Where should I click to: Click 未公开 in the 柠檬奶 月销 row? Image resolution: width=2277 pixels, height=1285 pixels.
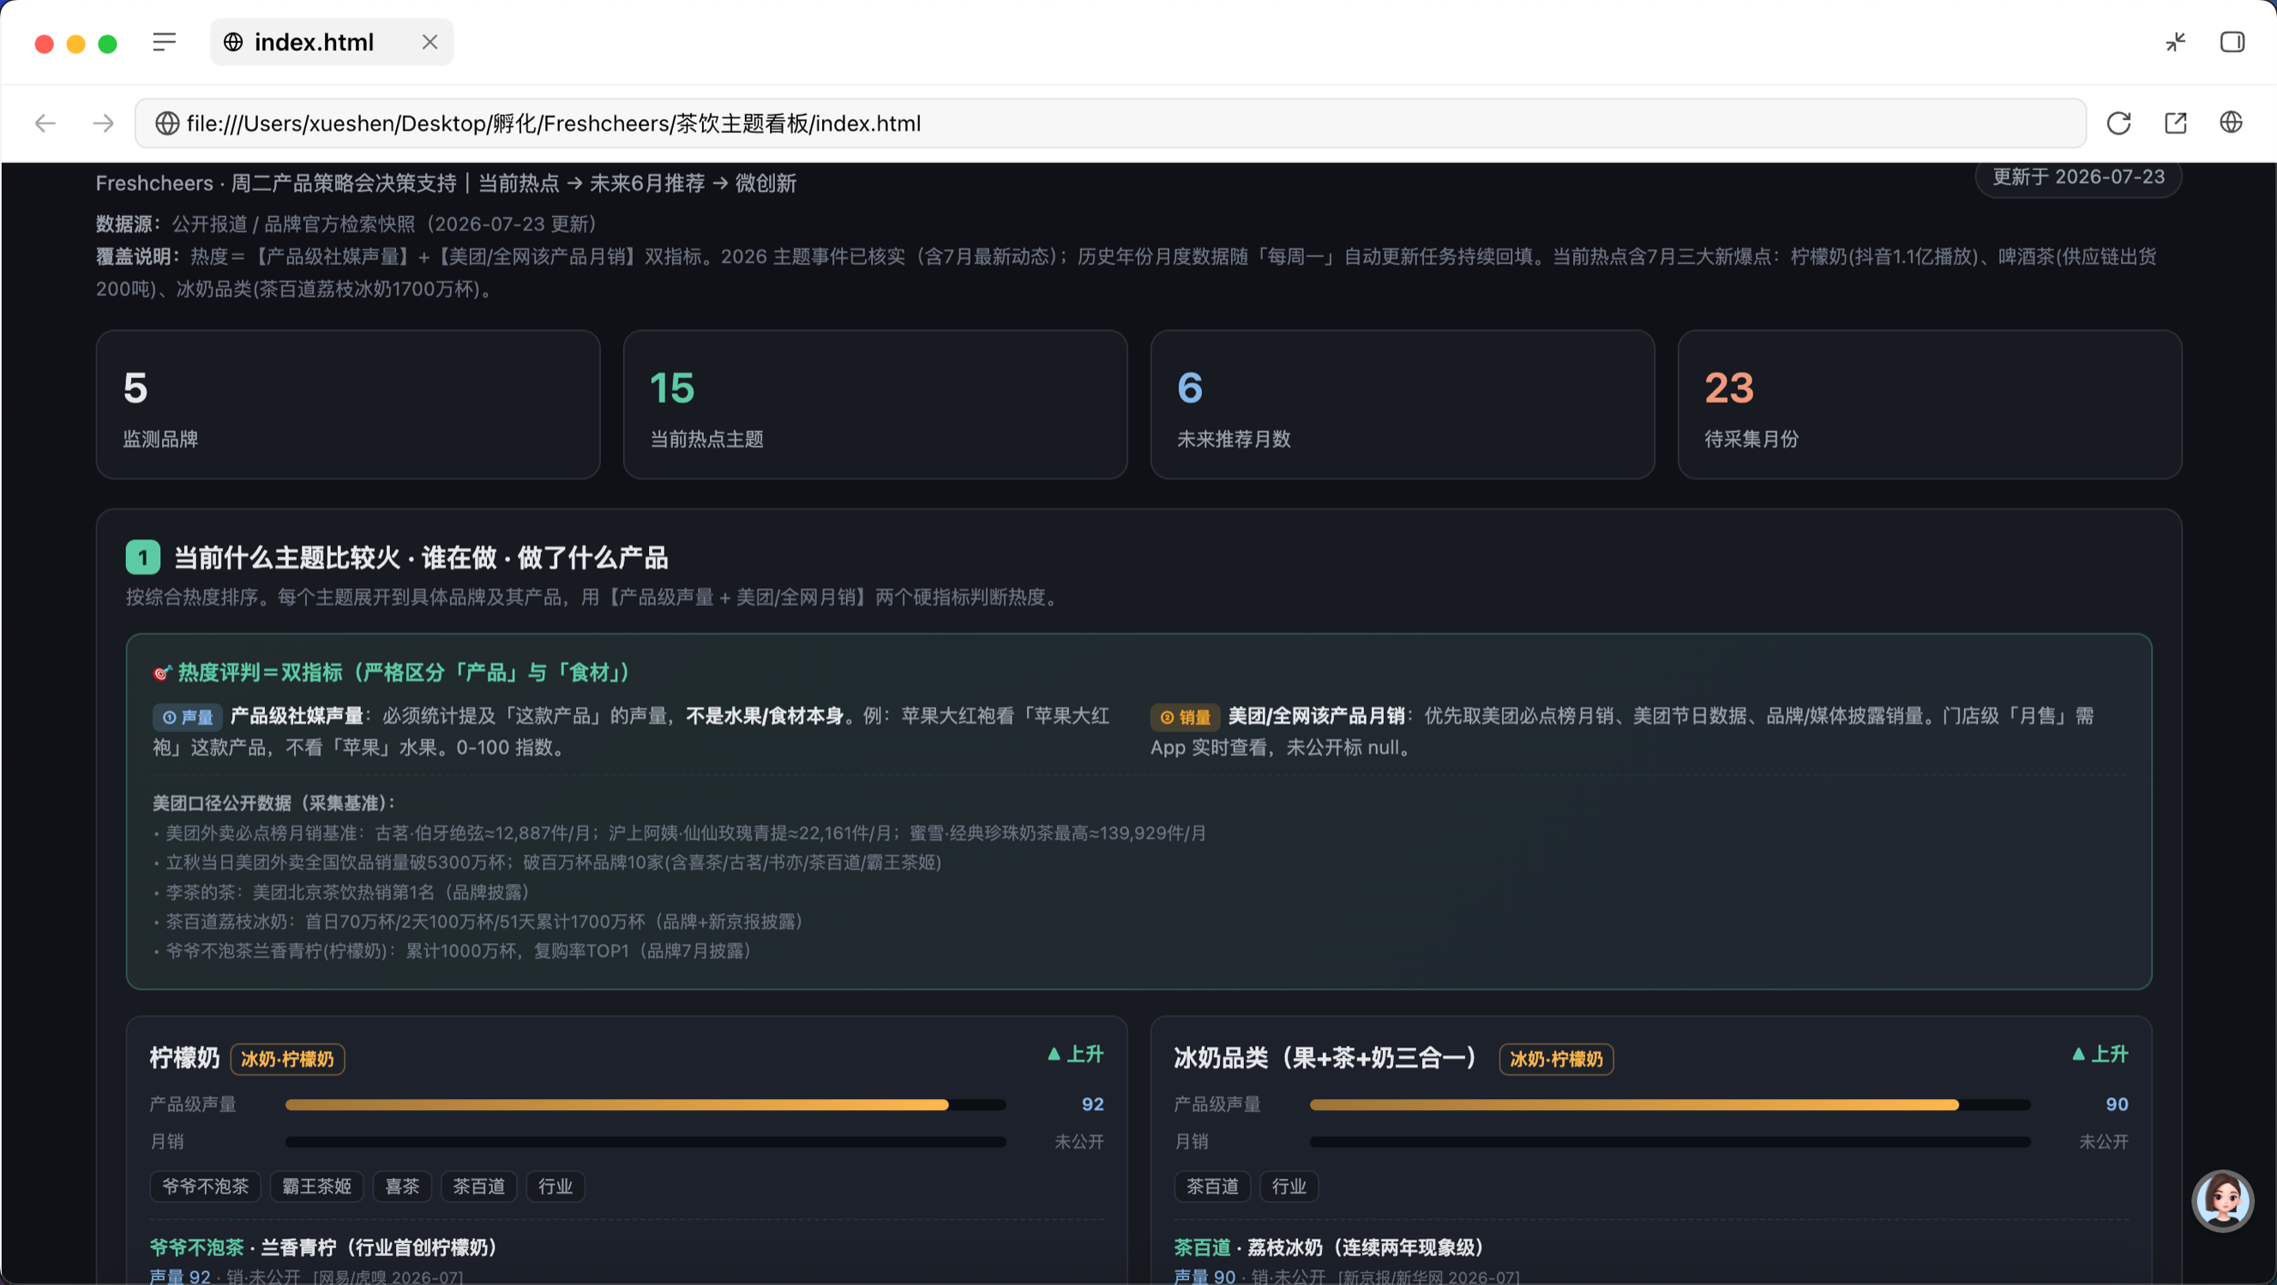click(1078, 1142)
